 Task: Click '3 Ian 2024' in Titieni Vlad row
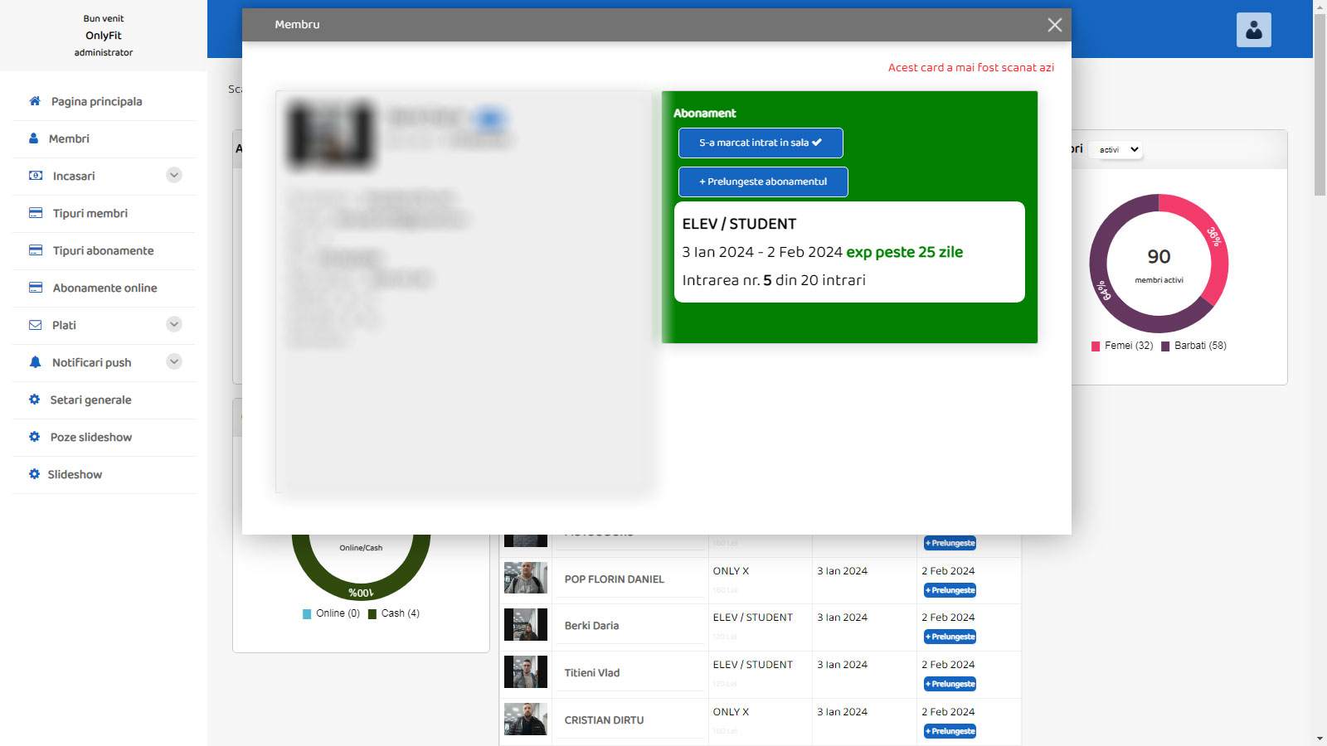click(843, 665)
